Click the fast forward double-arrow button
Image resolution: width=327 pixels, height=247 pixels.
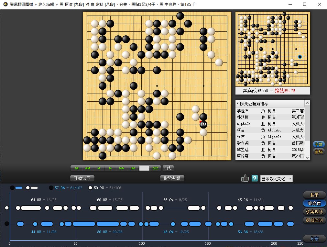pyautogui.click(x=122, y=168)
